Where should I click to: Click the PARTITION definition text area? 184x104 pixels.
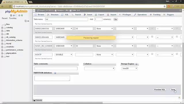click(x=52, y=78)
